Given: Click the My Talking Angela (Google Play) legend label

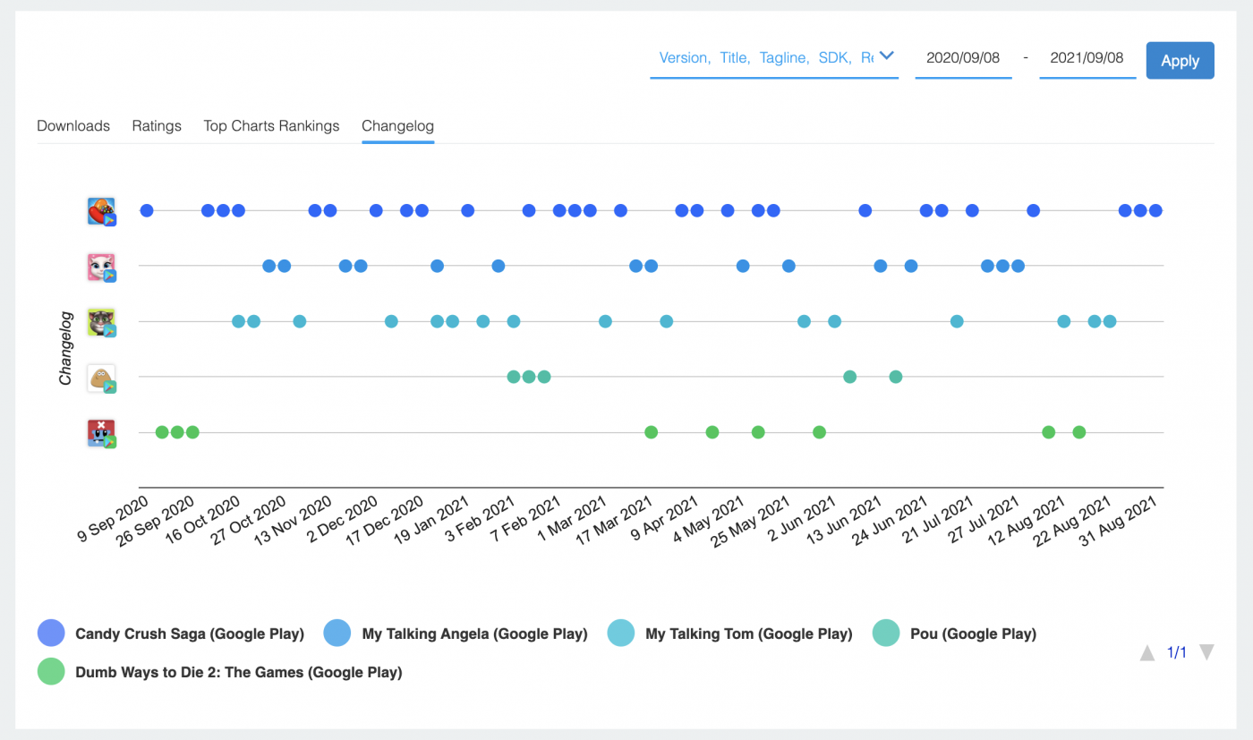Looking at the screenshot, I should (474, 633).
